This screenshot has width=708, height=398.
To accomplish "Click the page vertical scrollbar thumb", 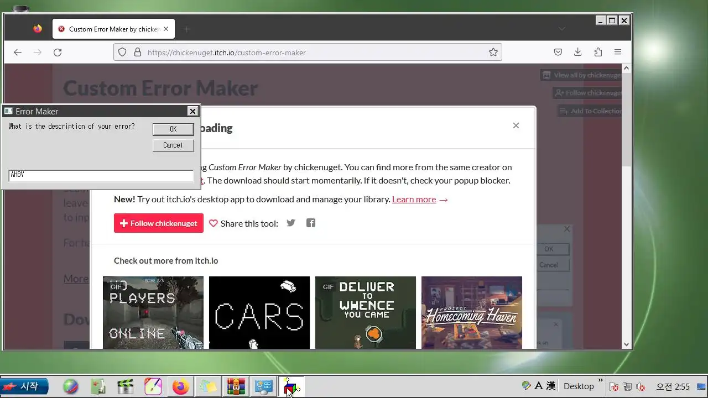I will 626,119.
